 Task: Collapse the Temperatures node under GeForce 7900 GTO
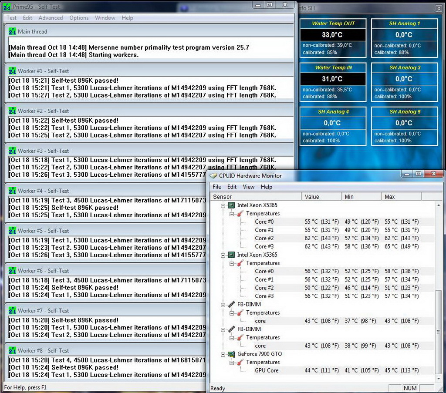click(x=232, y=362)
